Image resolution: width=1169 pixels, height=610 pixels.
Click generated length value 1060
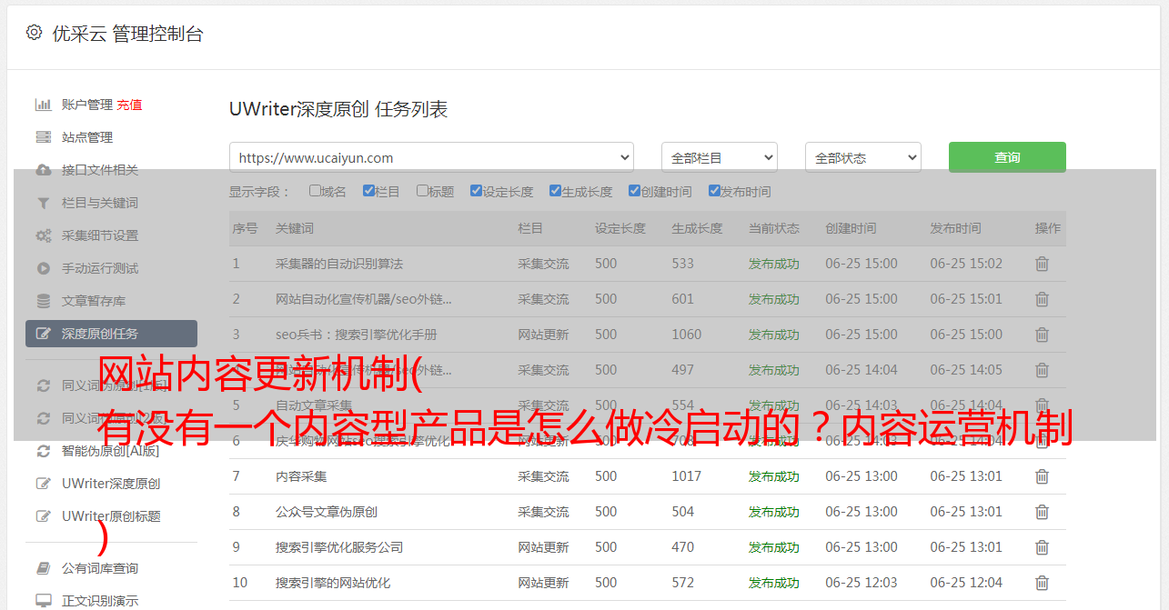pos(687,335)
